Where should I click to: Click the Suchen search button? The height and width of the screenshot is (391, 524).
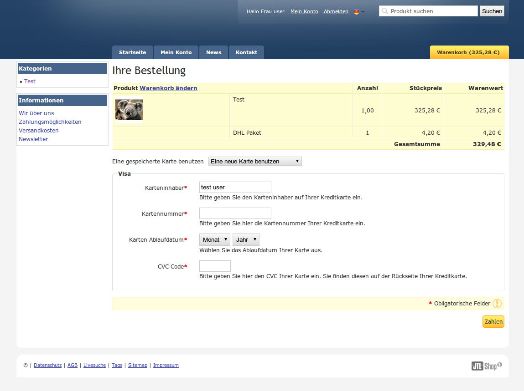tap(492, 11)
